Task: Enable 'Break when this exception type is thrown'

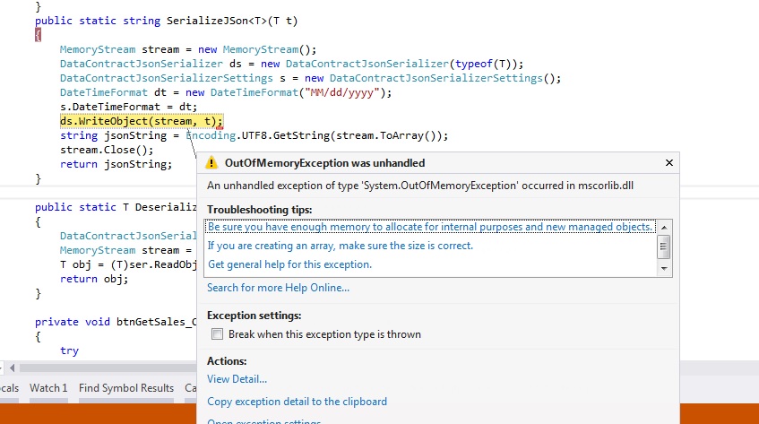Action: [x=216, y=334]
